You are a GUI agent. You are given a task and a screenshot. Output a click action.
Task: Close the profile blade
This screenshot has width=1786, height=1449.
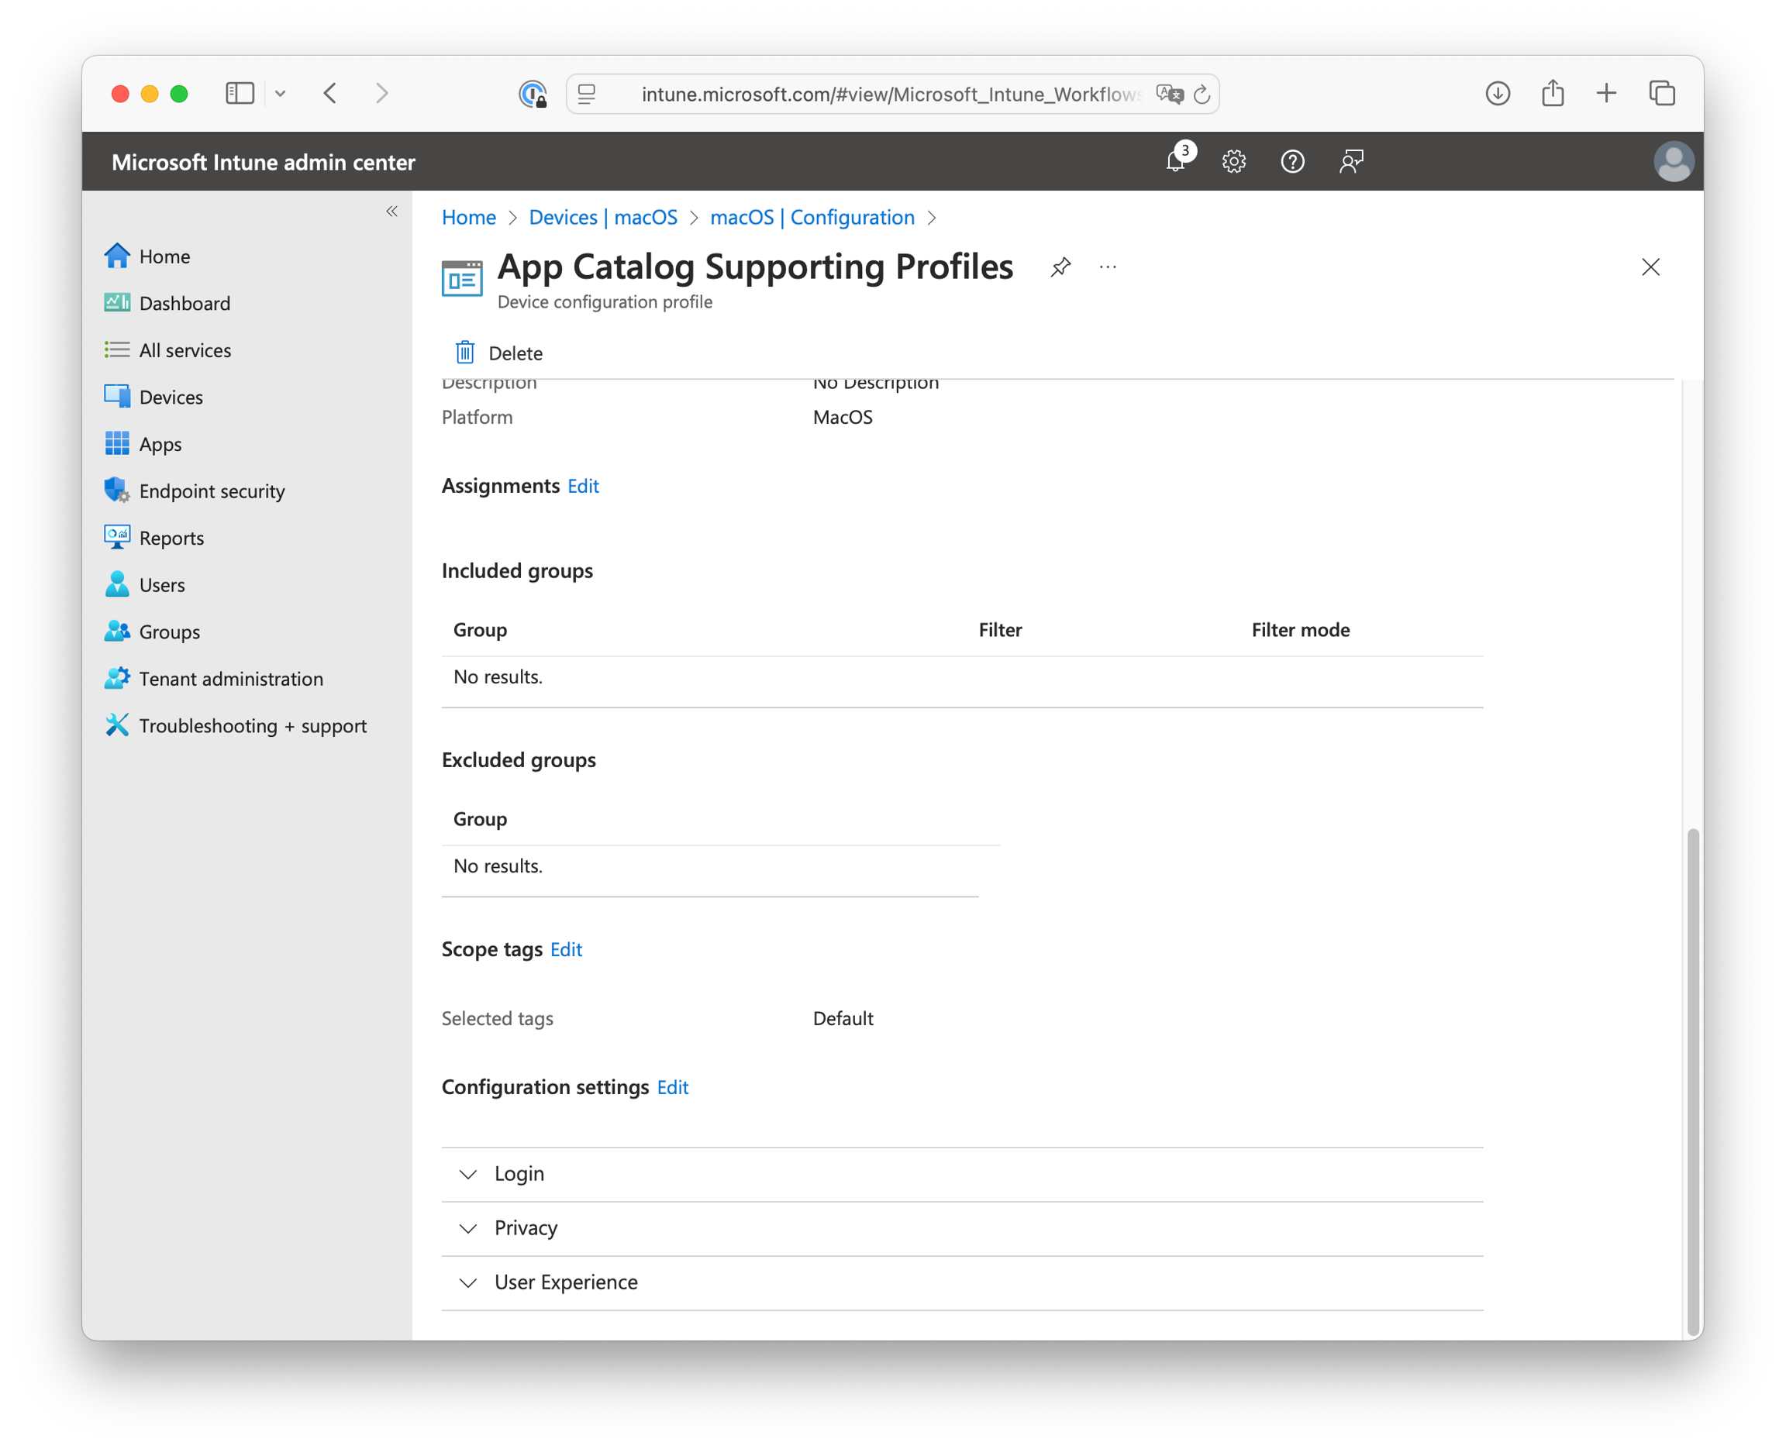coord(1651,267)
